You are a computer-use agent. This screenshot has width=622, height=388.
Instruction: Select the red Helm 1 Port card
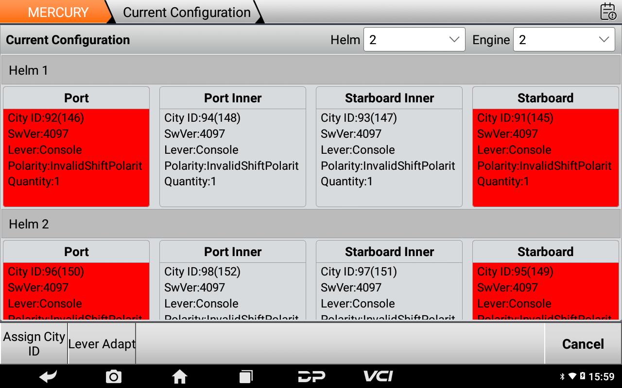tap(76, 147)
